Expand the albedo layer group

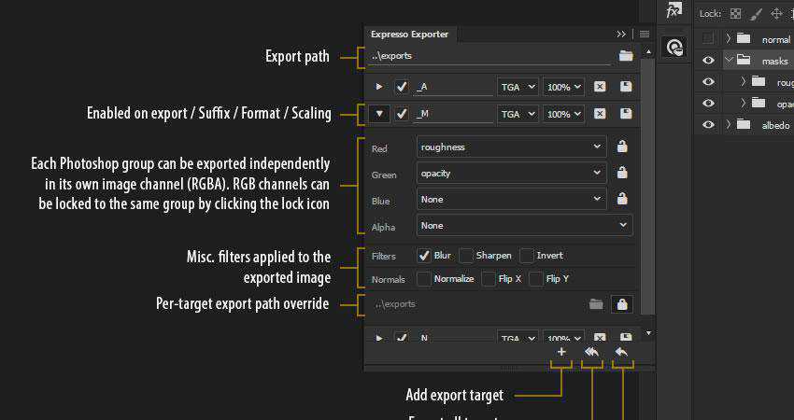tap(728, 124)
